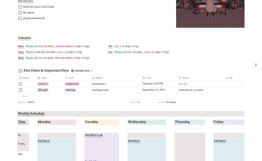The height and width of the screenshot is (161, 262).
Task: Click Discrete Math in the Wed schedule line
Action: pos(64,58)
